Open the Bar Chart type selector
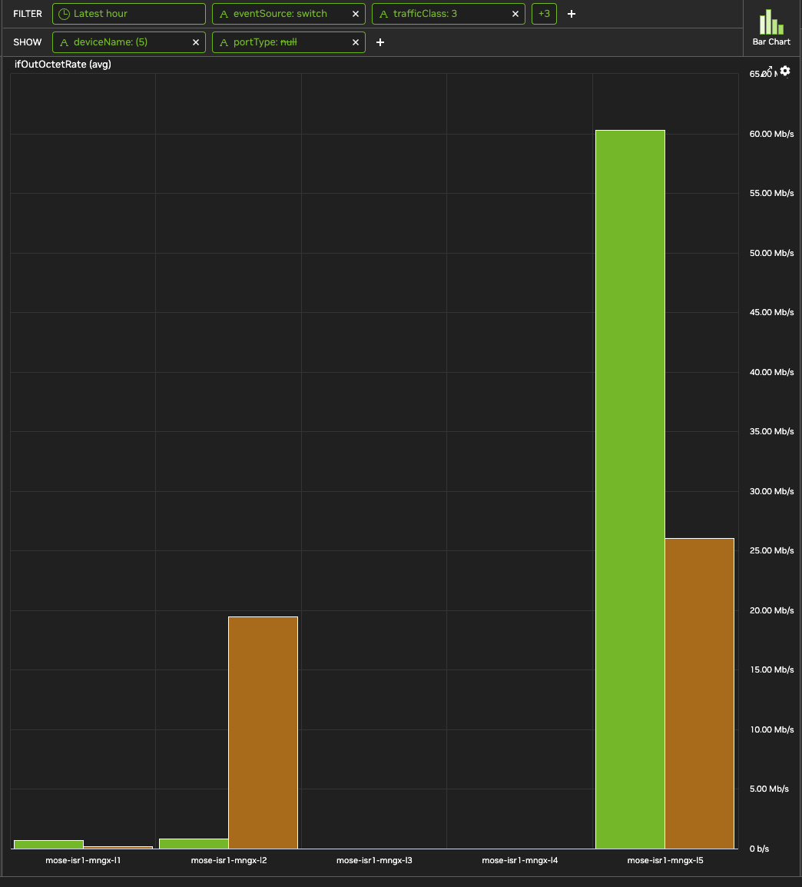The width and height of the screenshot is (802, 887). click(771, 28)
